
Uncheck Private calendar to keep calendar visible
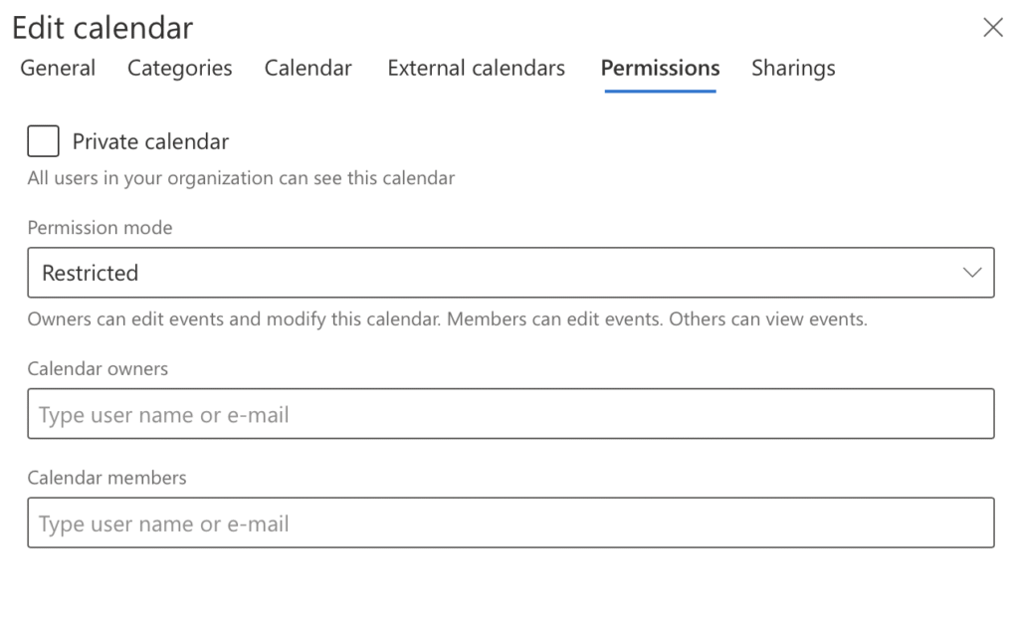pos(42,140)
